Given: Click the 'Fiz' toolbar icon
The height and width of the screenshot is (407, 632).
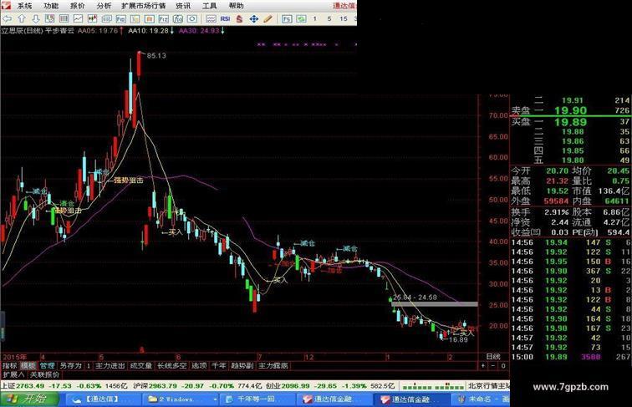Looking at the screenshot, I should (x=163, y=19).
